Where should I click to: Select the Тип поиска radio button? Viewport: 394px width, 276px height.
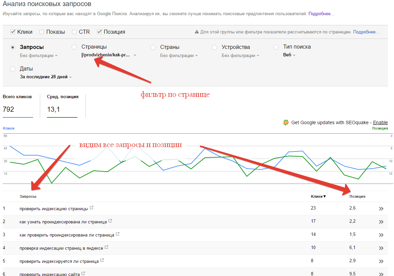click(276, 47)
